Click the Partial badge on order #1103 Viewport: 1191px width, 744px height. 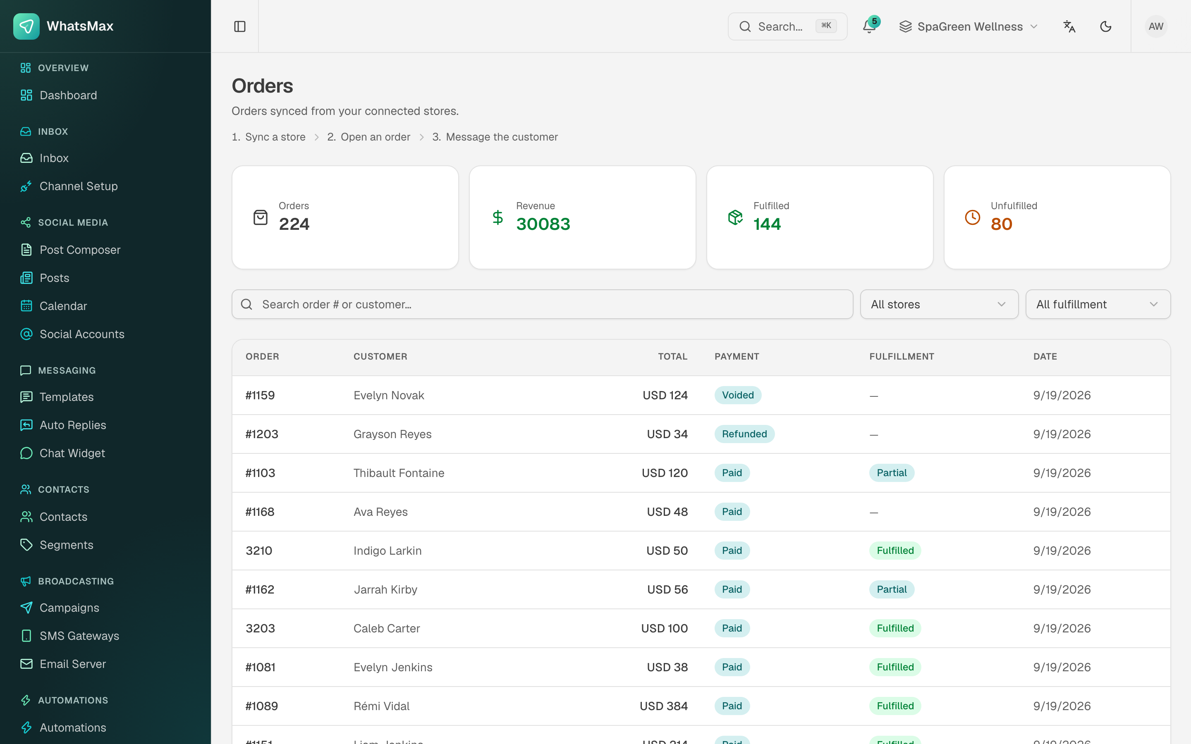(x=892, y=473)
